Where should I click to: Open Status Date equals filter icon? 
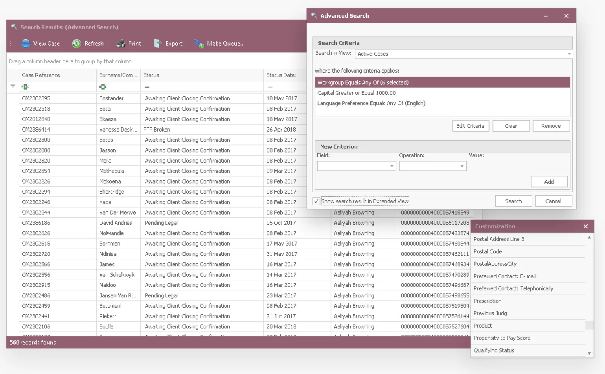(270, 86)
